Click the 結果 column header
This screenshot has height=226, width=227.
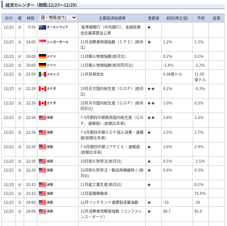(216, 18)
